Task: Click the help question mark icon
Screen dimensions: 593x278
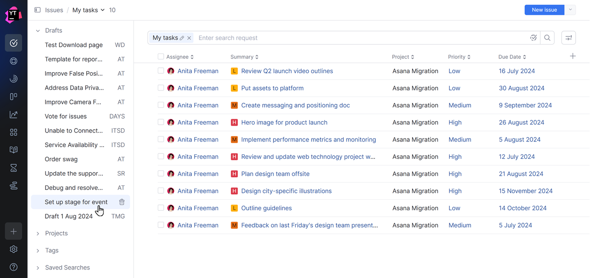Action: (13, 267)
